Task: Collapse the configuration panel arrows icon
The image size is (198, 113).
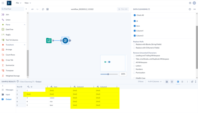Action: (195, 9)
